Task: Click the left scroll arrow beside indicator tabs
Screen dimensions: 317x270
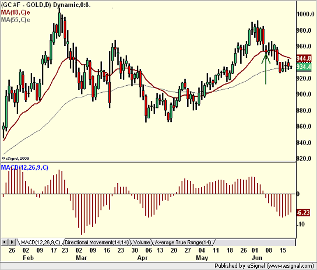Action: coord(5,242)
